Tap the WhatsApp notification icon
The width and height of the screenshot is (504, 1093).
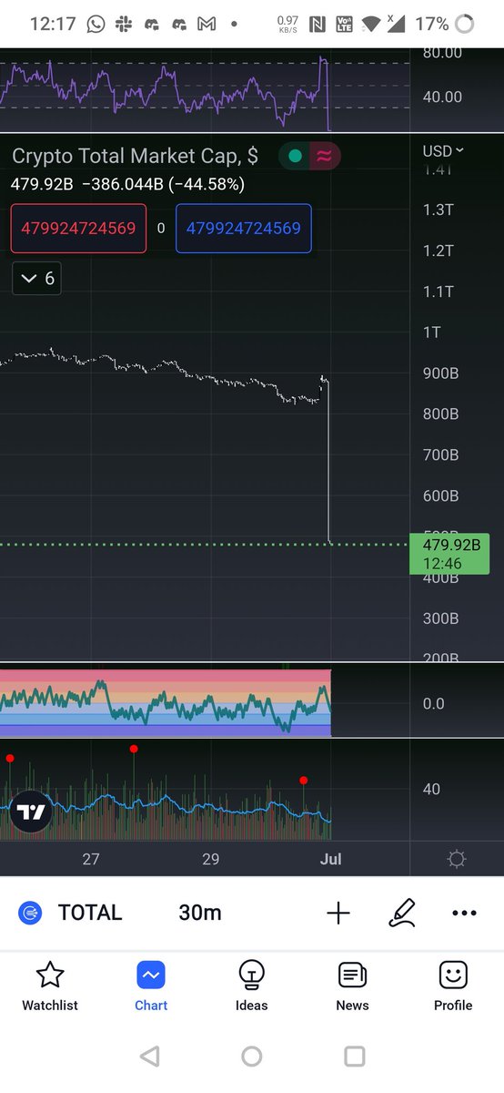click(96, 25)
